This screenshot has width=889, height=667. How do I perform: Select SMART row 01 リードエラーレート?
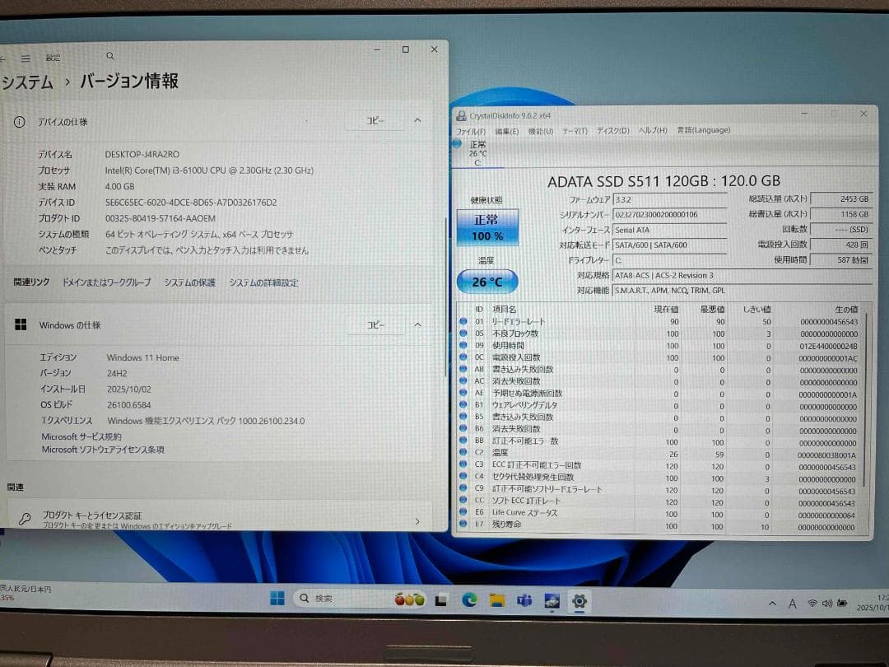pyautogui.click(x=660, y=322)
